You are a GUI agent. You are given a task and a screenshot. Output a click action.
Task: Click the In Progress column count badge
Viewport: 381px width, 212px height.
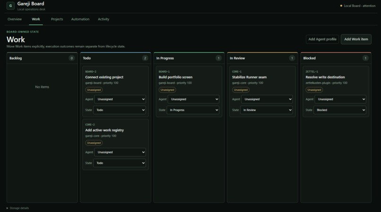[x=218, y=58]
